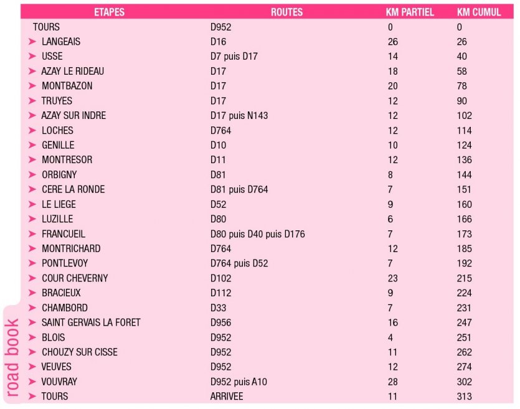520x409 pixels.
Task: Select the KM PARTIEL column header
Action: point(409,12)
